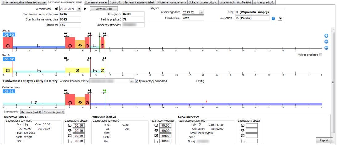
Task: Go to next day arrow
Action: (85, 9)
